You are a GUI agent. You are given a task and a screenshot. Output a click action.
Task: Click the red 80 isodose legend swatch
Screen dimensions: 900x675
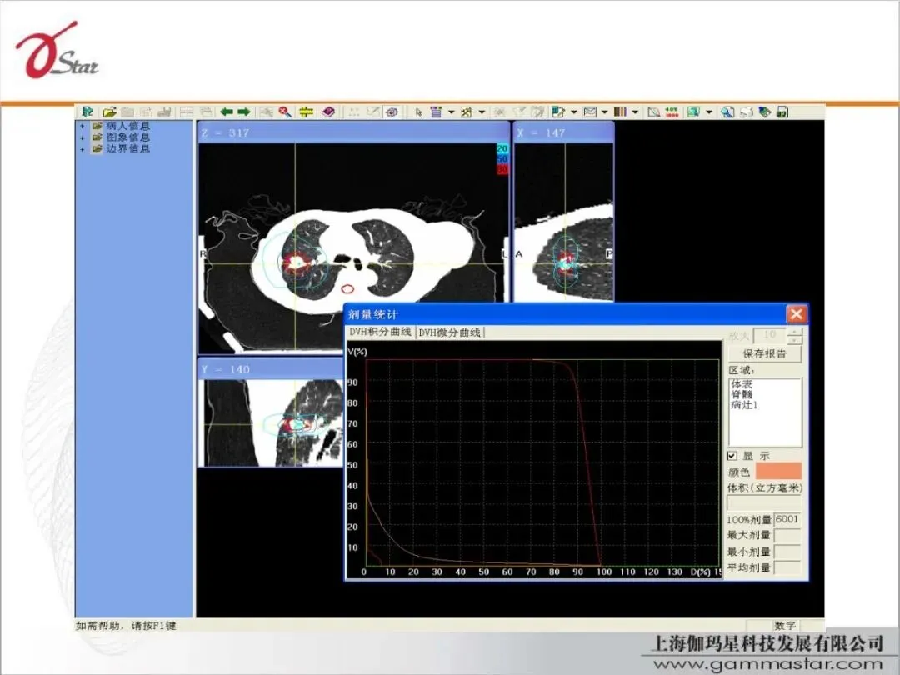click(502, 169)
